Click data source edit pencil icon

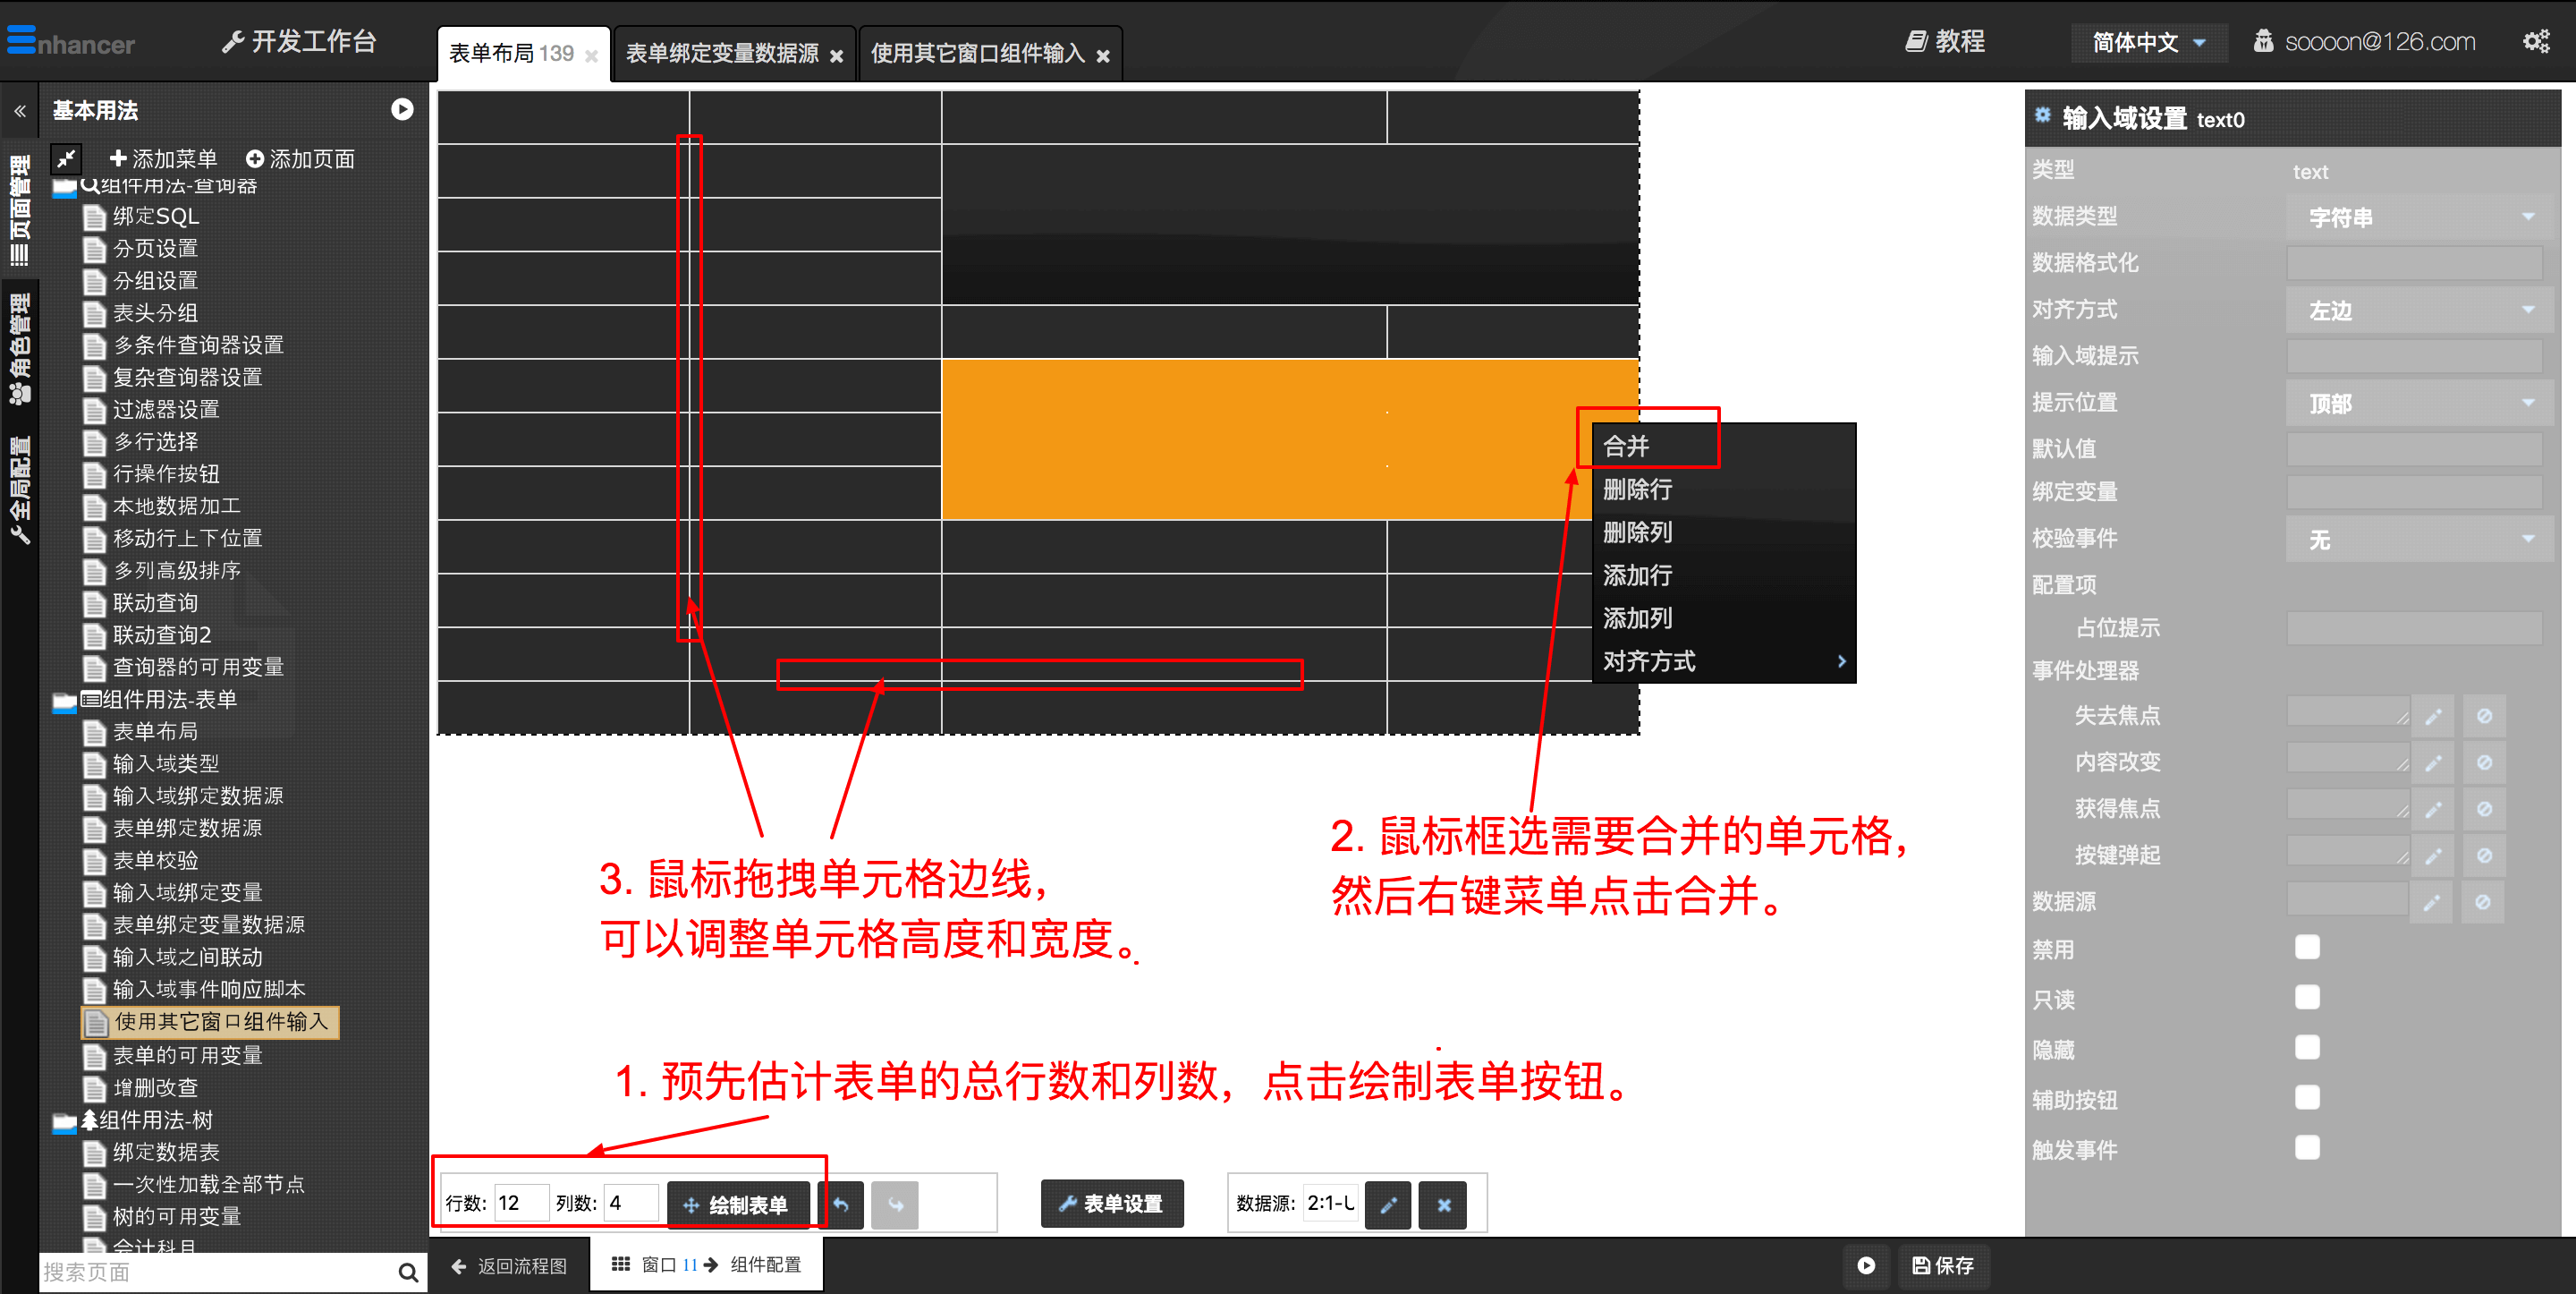(1387, 1204)
